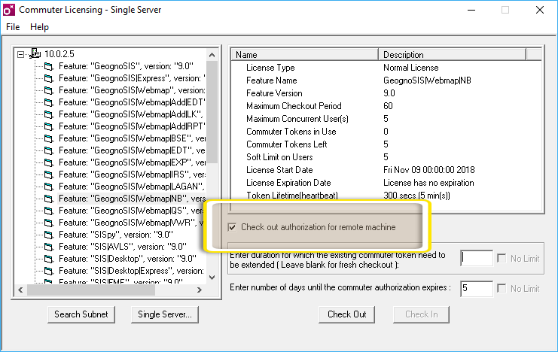Screen dimensions: 558x352
Task: Click the icon beside "GeognoSIS|Express" feature
Action: coord(49,78)
